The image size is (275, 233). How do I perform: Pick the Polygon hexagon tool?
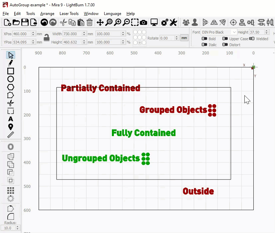tap(11, 87)
